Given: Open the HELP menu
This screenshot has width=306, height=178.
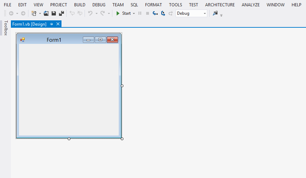Looking at the screenshot, I should point(297,5).
